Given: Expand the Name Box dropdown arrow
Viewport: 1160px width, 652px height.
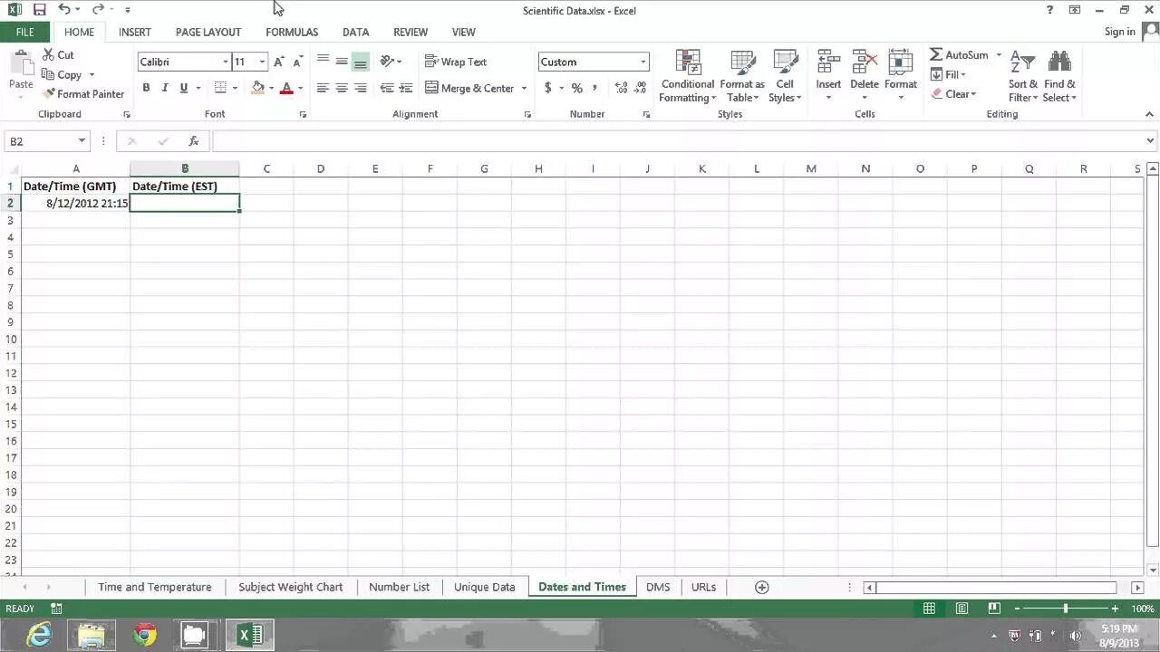Looking at the screenshot, I should (82, 141).
